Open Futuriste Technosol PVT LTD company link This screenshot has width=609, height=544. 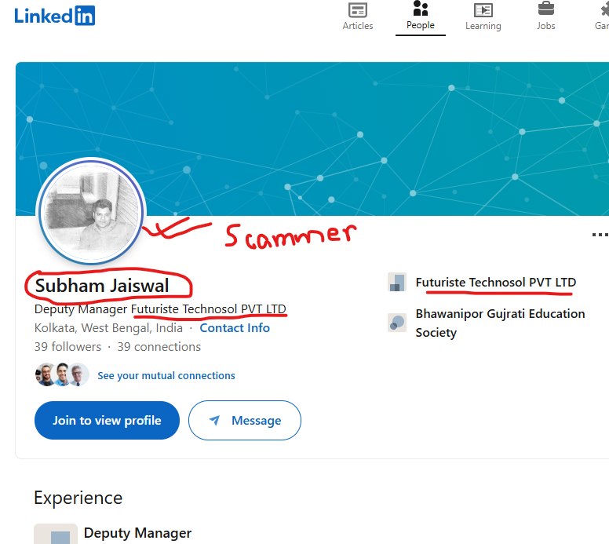point(495,283)
